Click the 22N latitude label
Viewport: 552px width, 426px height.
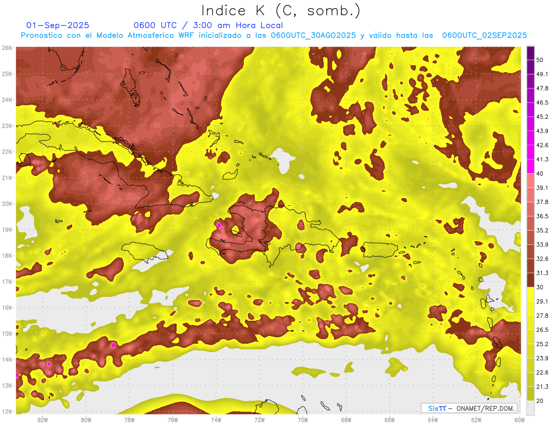point(7,152)
